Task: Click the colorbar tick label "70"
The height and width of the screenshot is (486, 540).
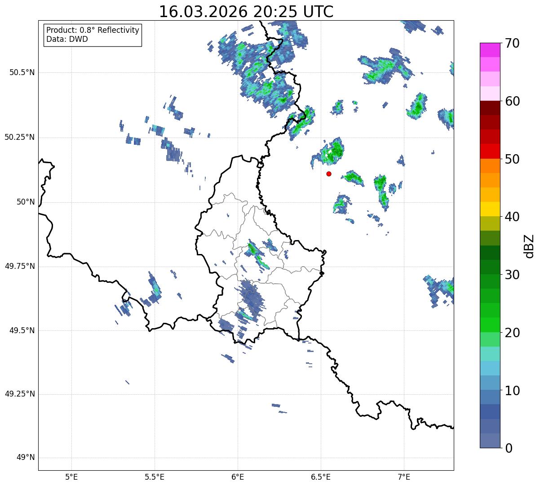Action: pyautogui.click(x=512, y=44)
